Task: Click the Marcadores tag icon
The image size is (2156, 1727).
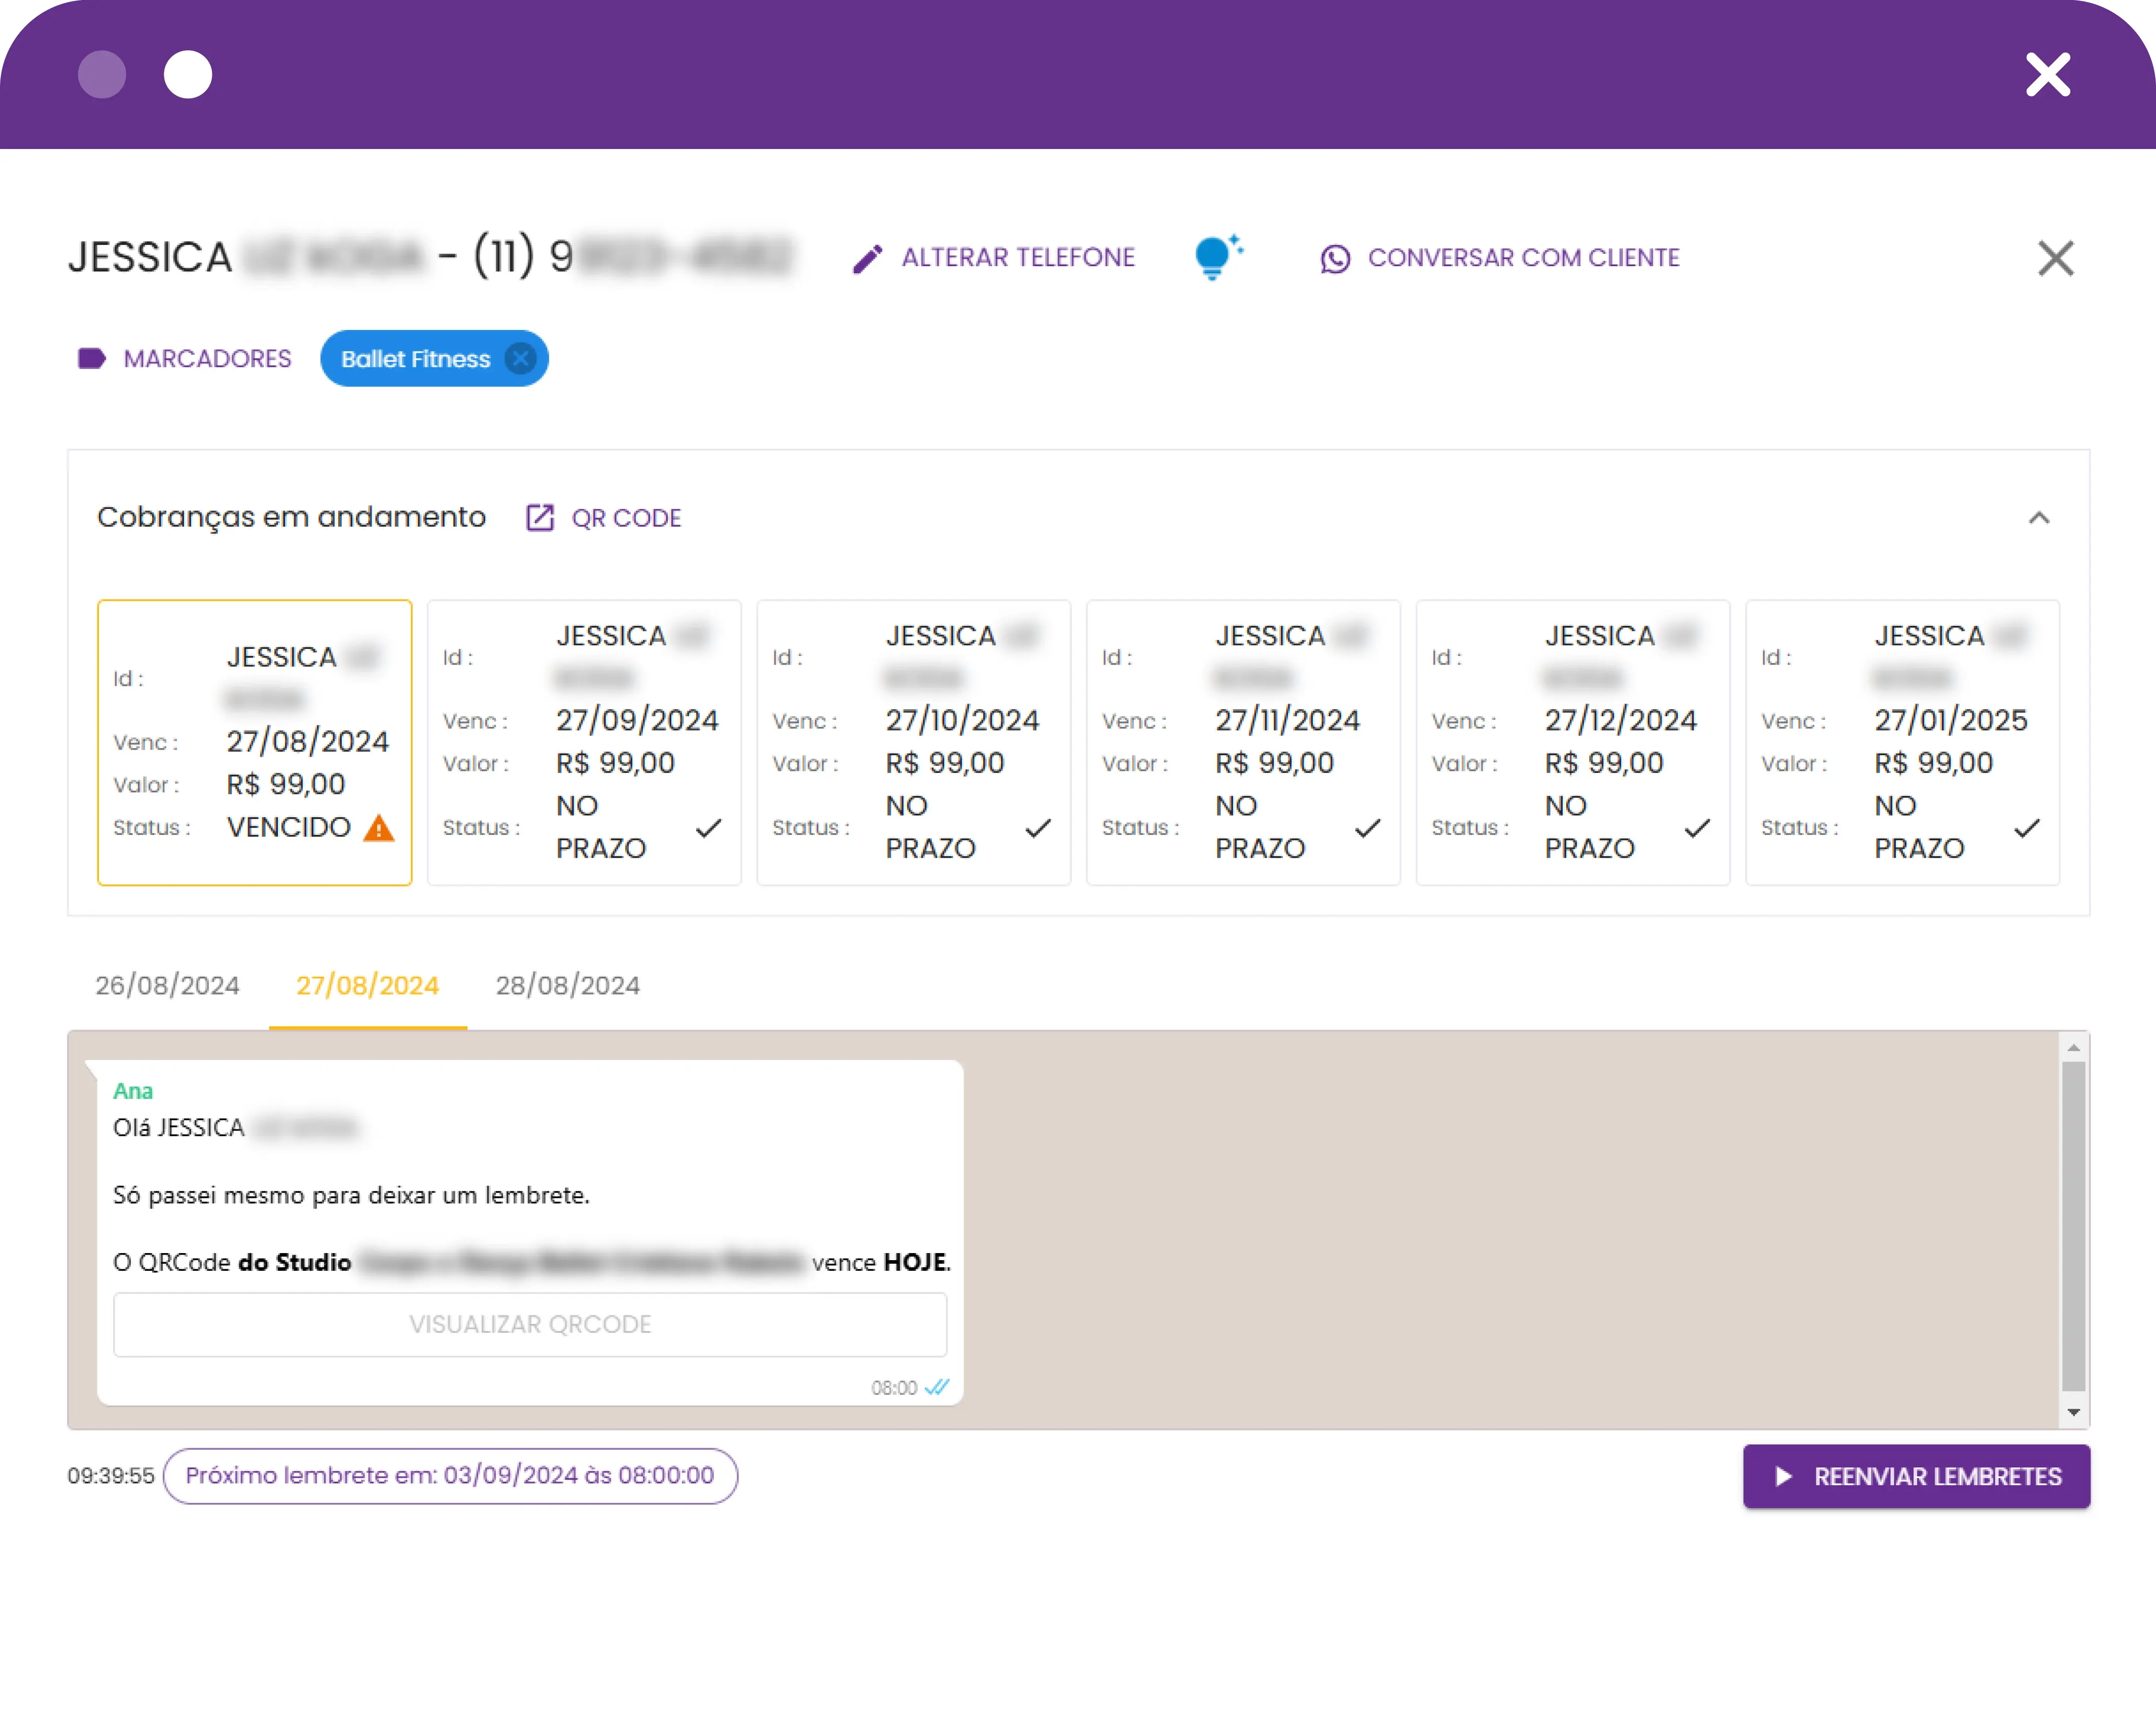Action: [x=92, y=359]
